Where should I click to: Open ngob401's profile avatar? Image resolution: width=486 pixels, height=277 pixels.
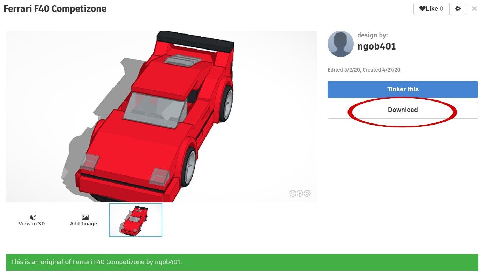[341, 44]
